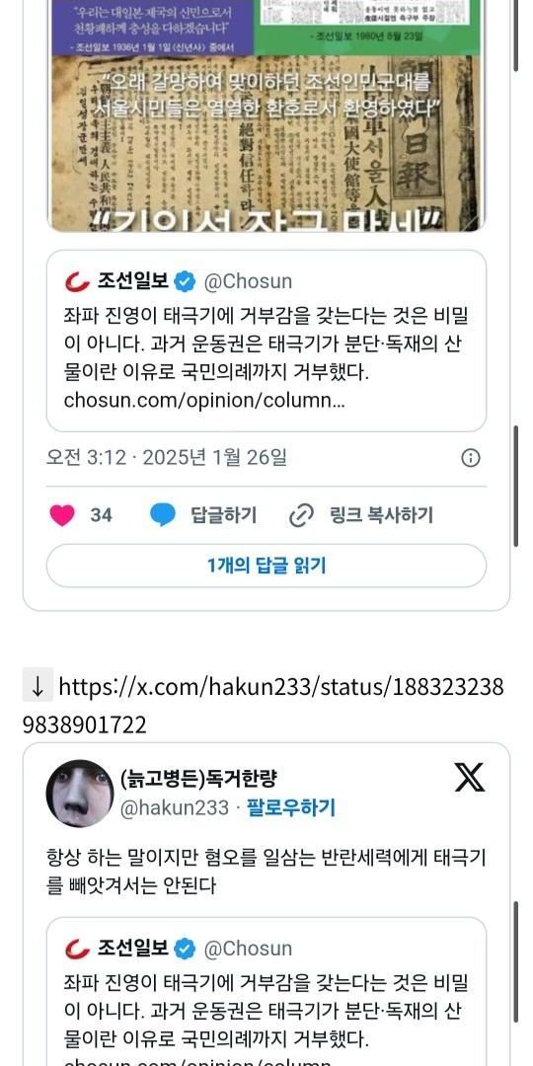
Task: Click the heart like icon
Action: coord(62,515)
